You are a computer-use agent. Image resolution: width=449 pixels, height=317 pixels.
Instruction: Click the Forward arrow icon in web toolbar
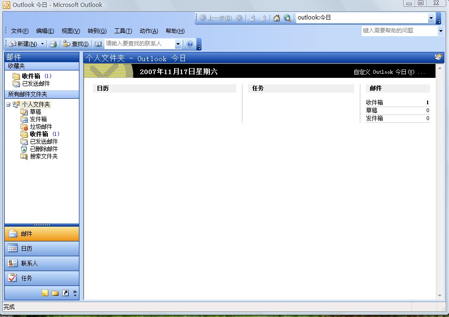click(239, 18)
